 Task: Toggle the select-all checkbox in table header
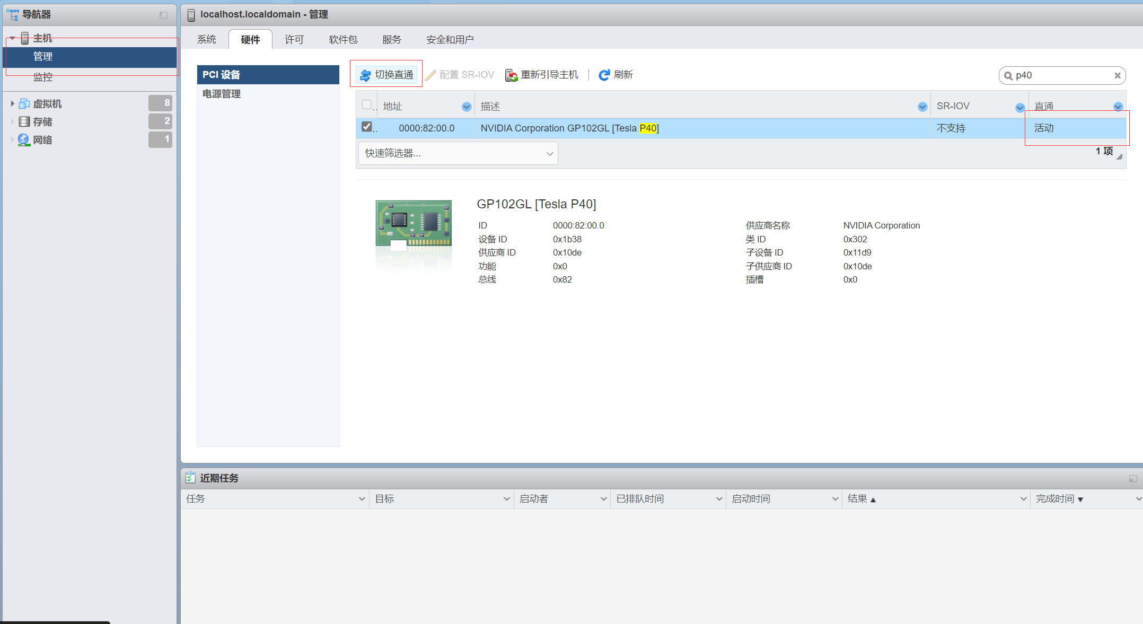(366, 104)
